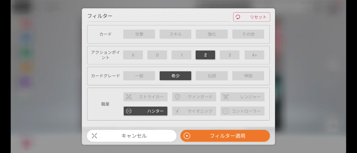Turn off the 希少 card grade filter

(175, 76)
